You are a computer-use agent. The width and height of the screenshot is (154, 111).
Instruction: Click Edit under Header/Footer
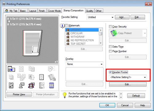(x=128, y=84)
